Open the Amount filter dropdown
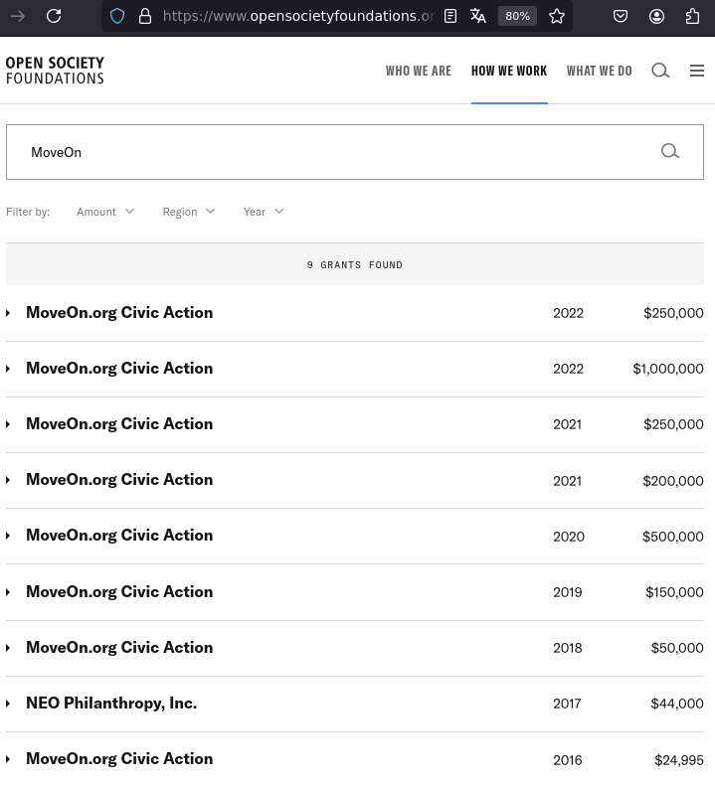Viewport: 715px width, 785px height. click(105, 212)
